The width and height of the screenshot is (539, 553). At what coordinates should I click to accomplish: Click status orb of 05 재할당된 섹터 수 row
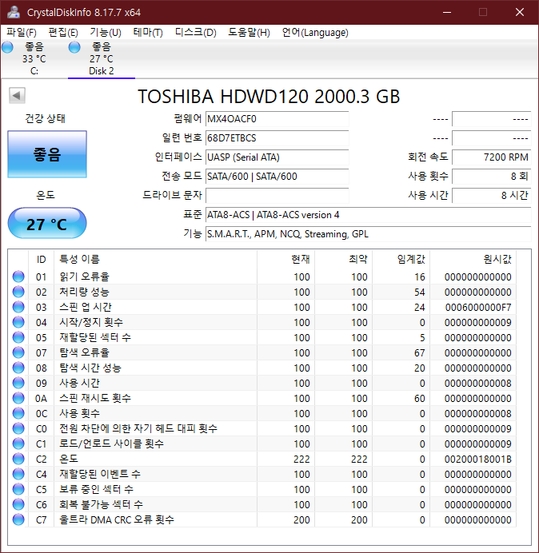click(x=18, y=337)
